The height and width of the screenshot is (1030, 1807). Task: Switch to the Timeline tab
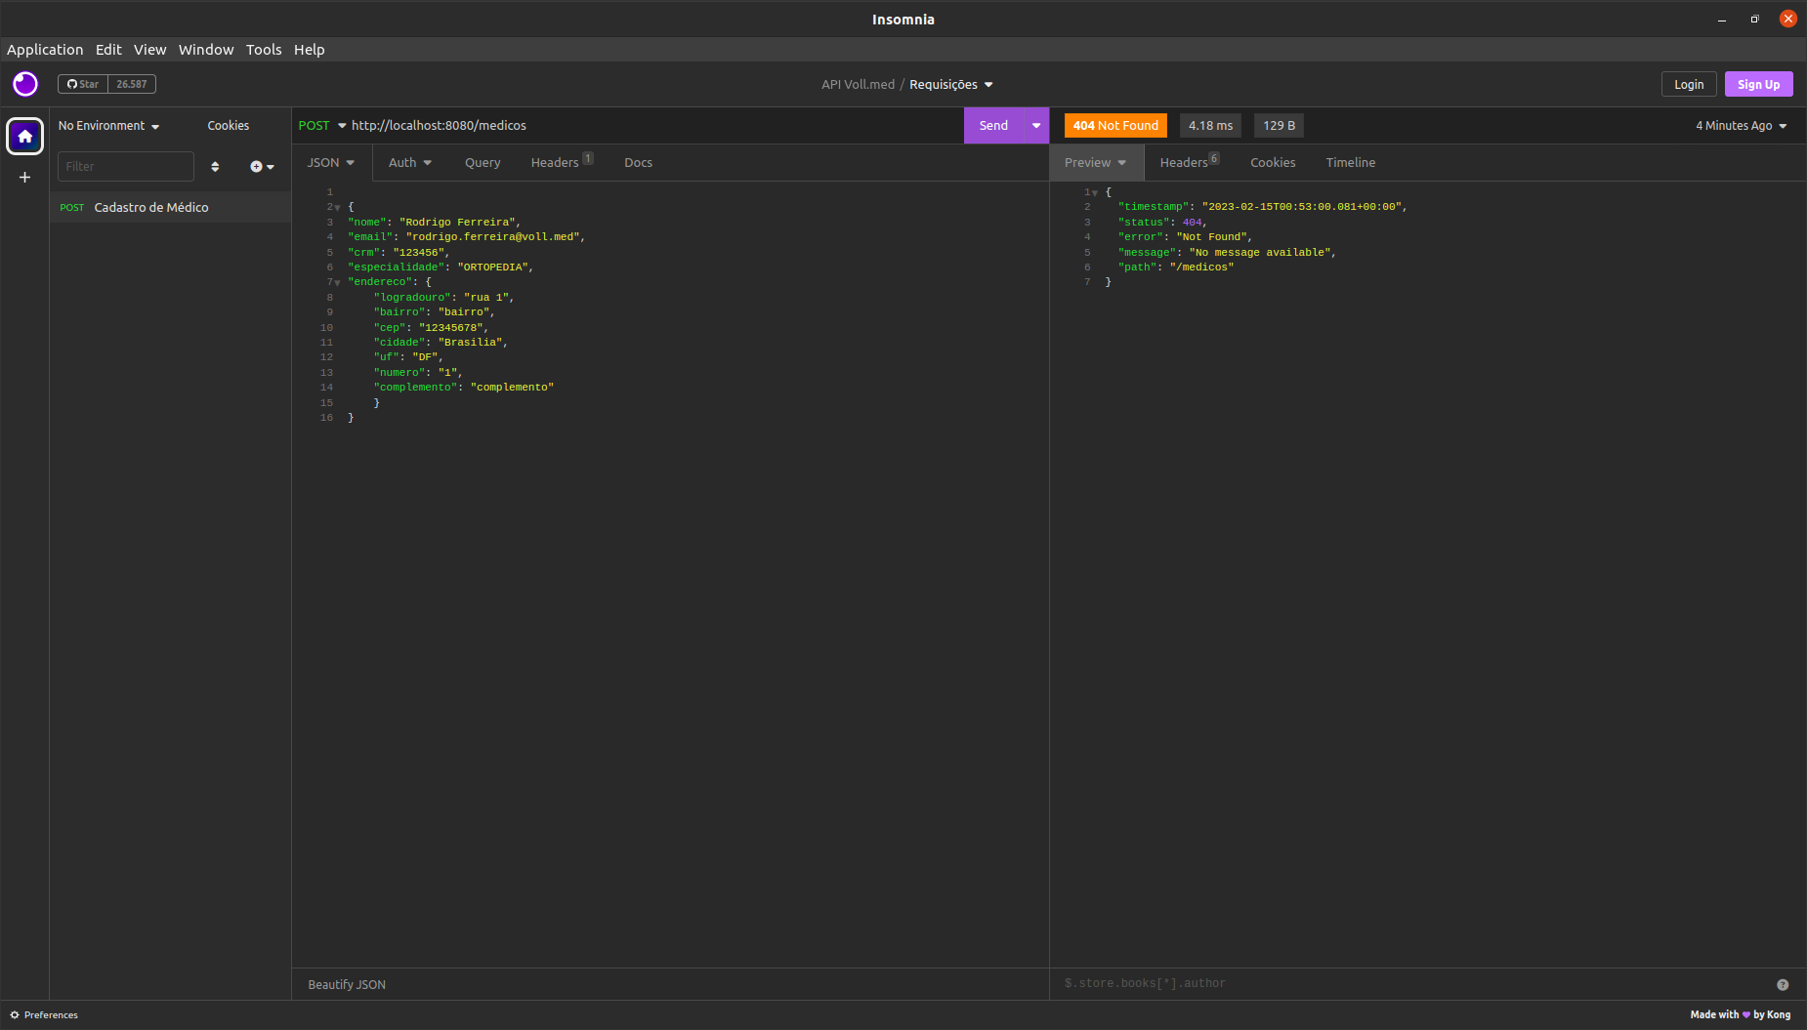1351,163
